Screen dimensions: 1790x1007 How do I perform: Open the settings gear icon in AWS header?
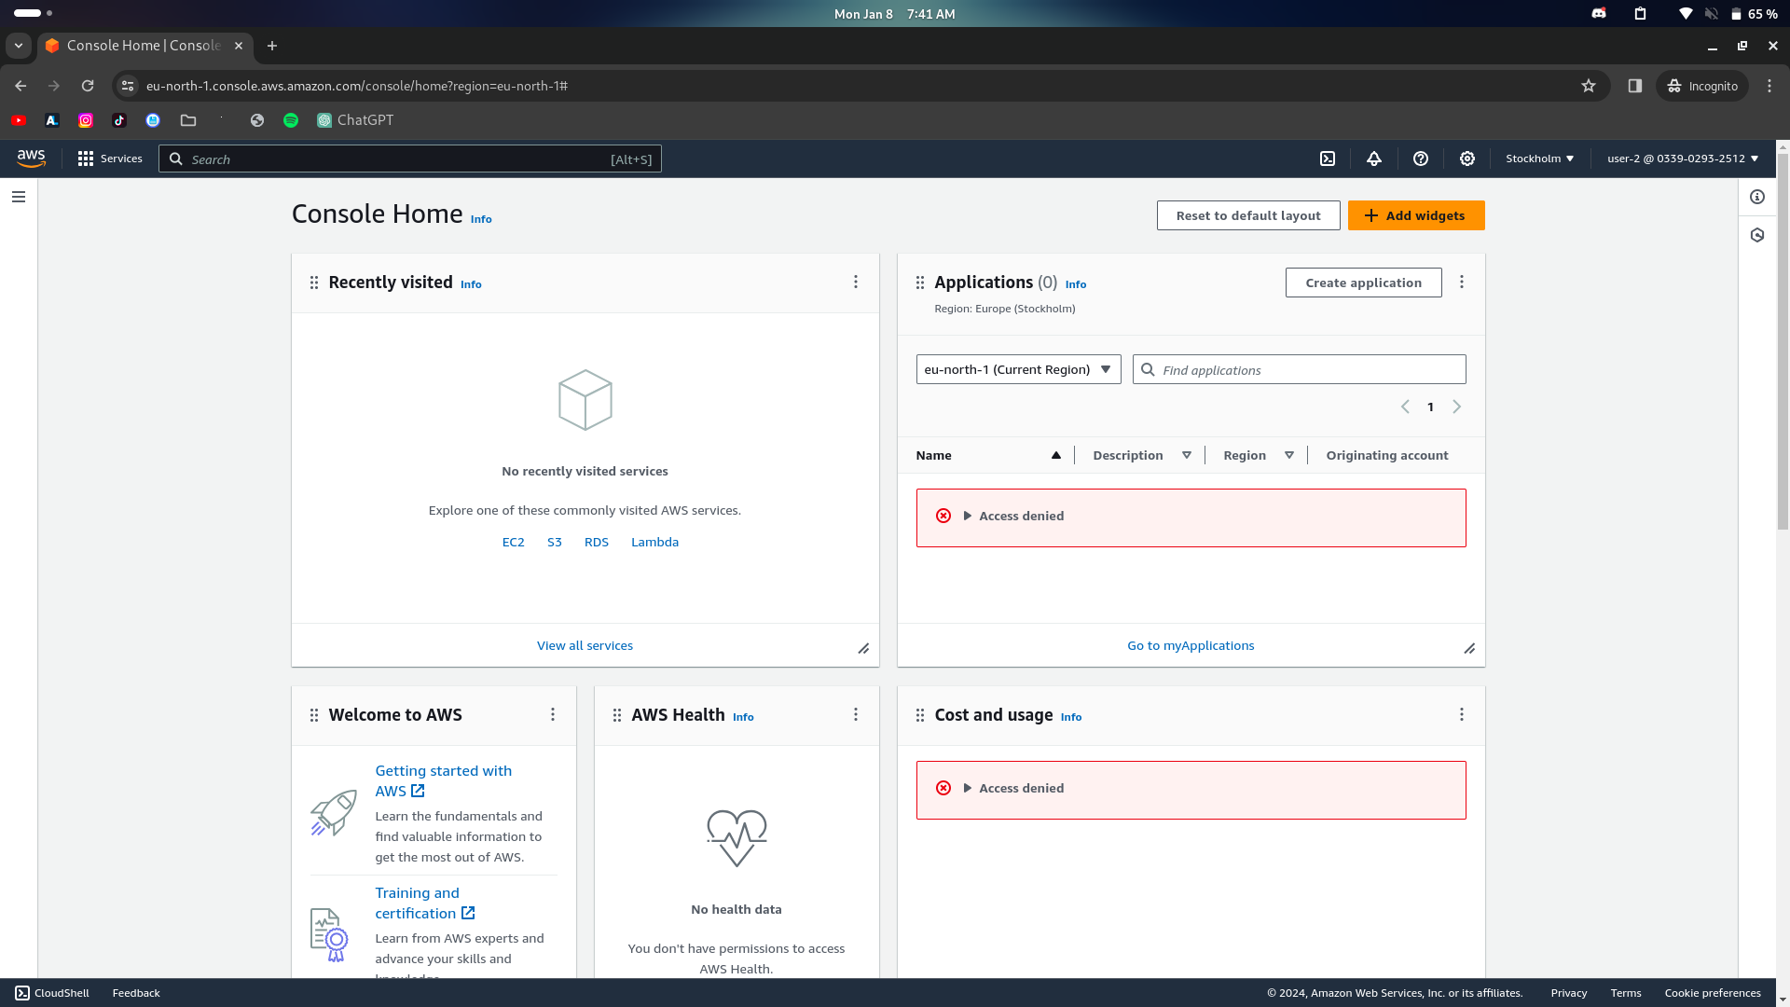pyautogui.click(x=1467, y=159)
